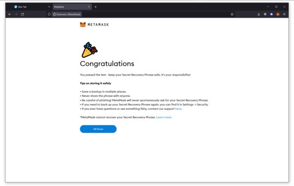Bookmark this page with the star icon
Viewport: 294px width, 186px height.
click(x=232, y=14)
